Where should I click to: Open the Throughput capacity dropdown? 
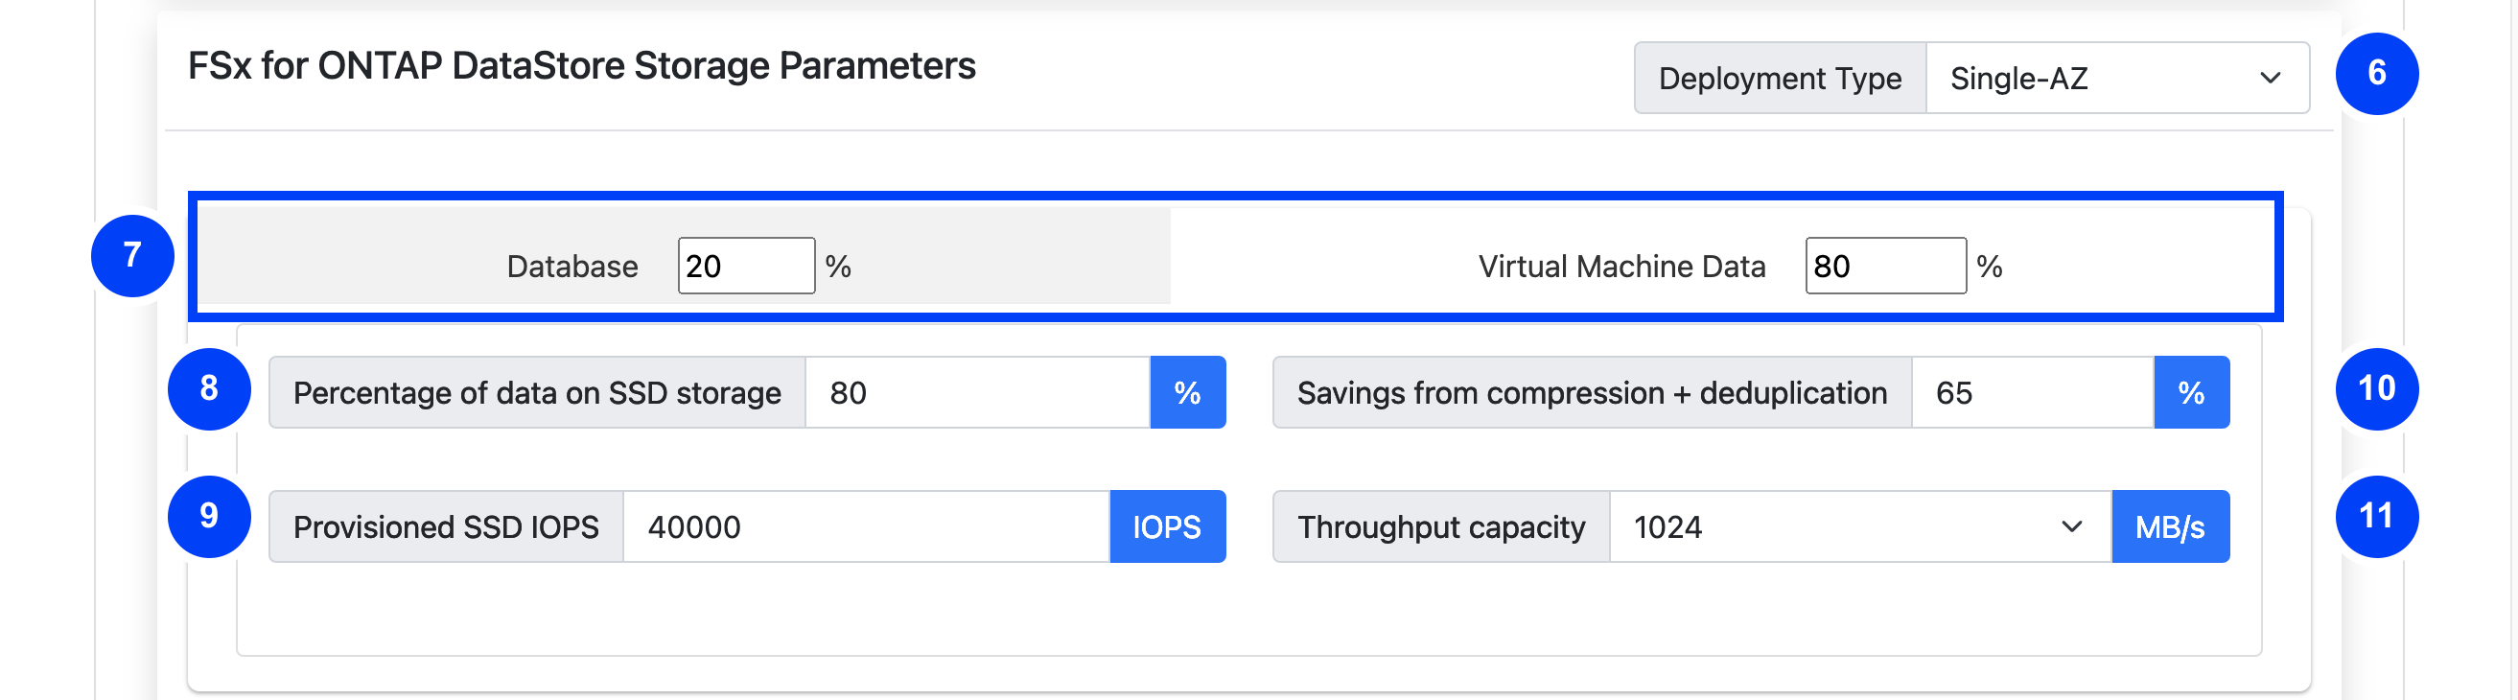click(x=1857, y=527)
